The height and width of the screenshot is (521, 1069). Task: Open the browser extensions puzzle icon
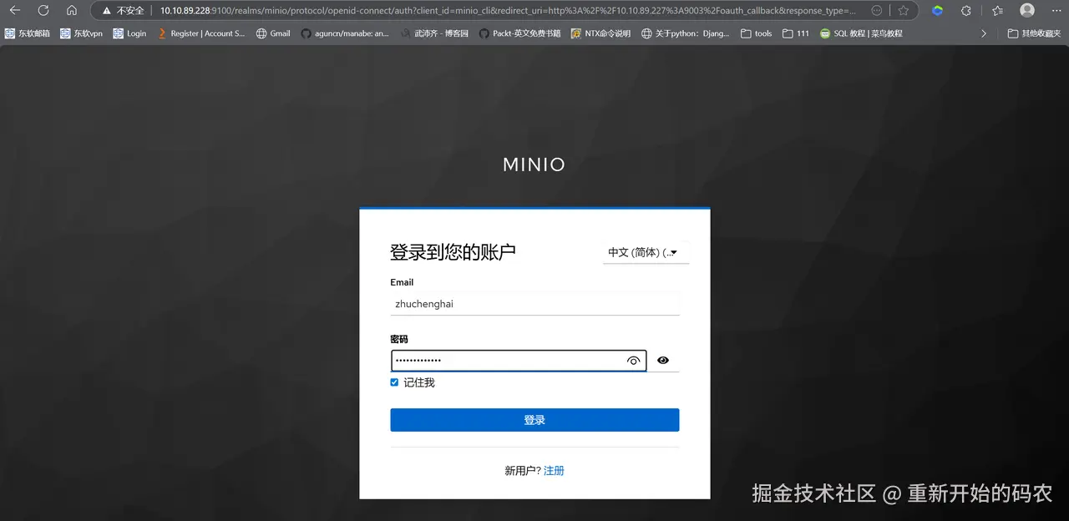point(966,11)
